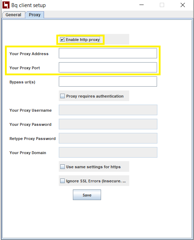Select the Bypass url(s) text box
The image size is (194, 240).
(x=108, y=82)
